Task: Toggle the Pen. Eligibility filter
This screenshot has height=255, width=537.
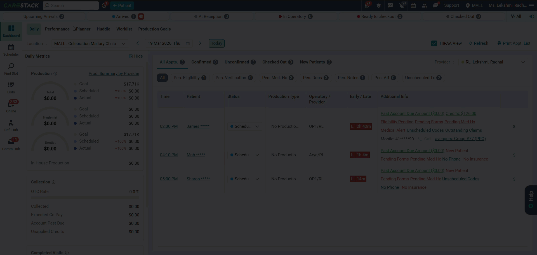Action: click(x=190, y=78)
